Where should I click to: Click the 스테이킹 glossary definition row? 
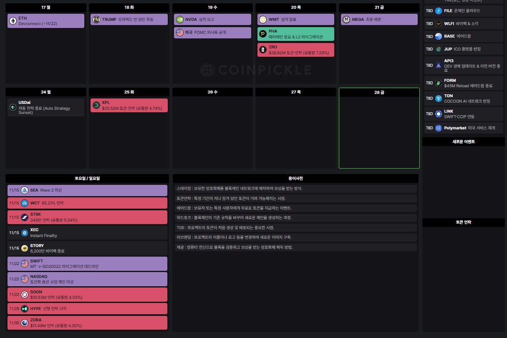coord(295,188)
